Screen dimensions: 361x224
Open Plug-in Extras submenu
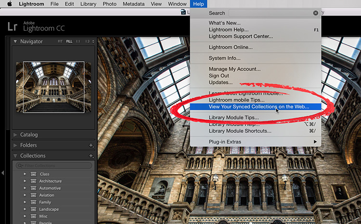(x=255, y=142)
